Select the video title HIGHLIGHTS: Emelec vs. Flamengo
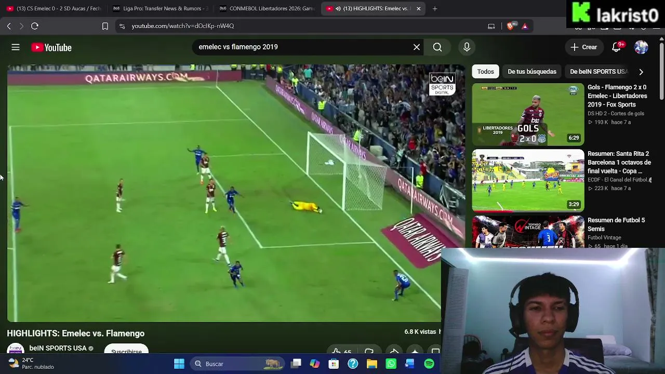This screenshot has height=374, width=665. pyautogui.click(x=76, y=333)
